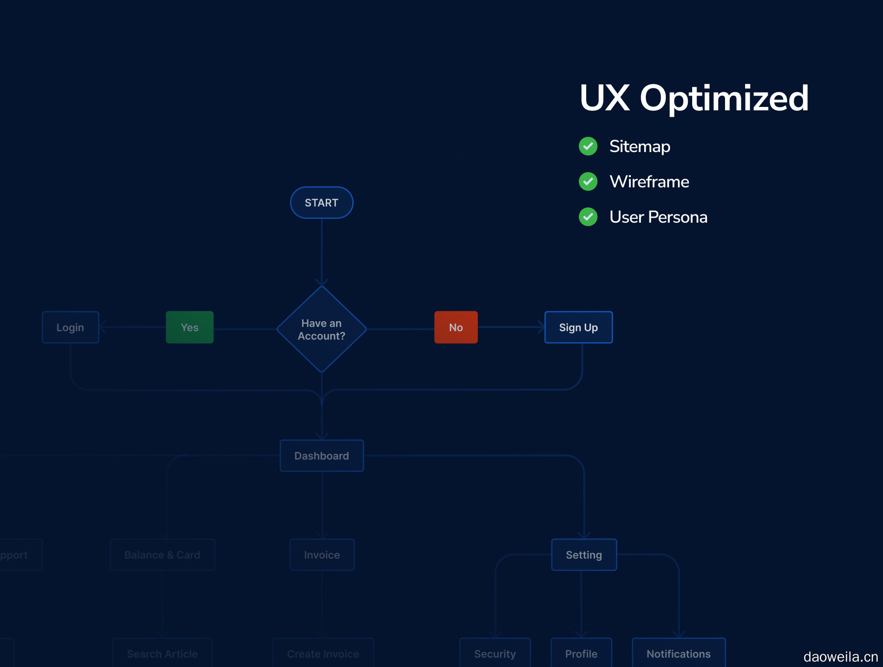
Task: Click the green Yes box
Action: coord(189,327)
